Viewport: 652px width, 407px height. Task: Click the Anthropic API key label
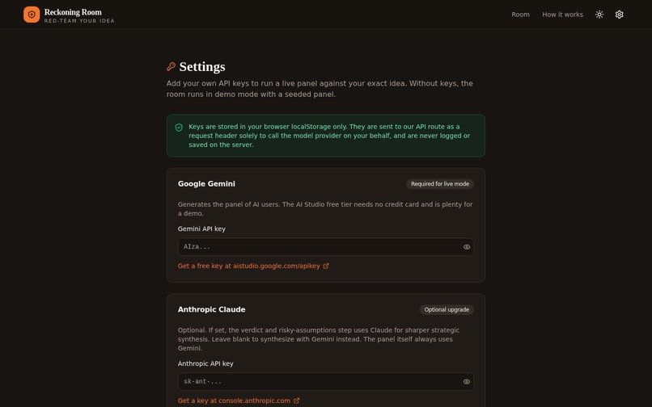[x=205, y=363]
